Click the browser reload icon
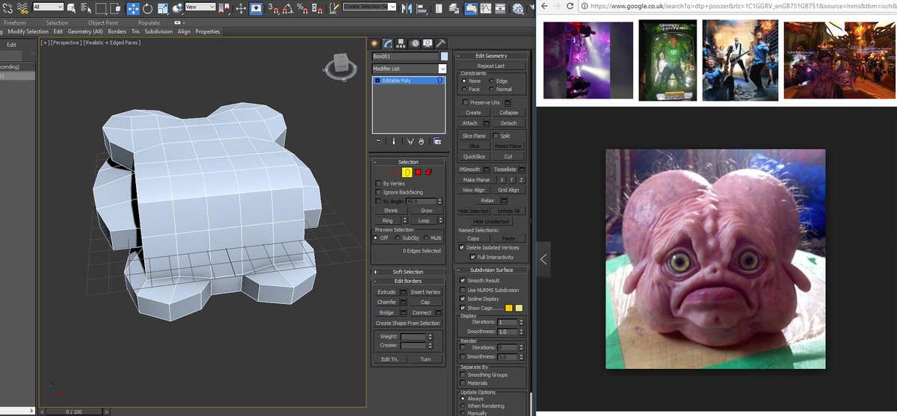Viewport: 897px width, 416px height. tap(571, 6)
